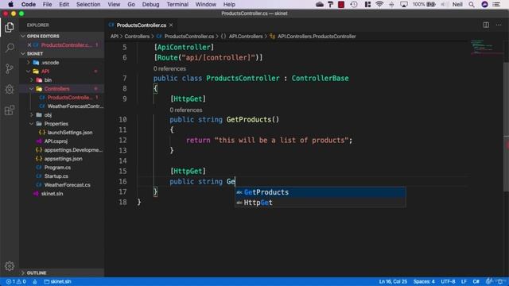Click Ln 16, Col 25 cursor position
This screenshot has height=286, width=509.
(393, 281)
